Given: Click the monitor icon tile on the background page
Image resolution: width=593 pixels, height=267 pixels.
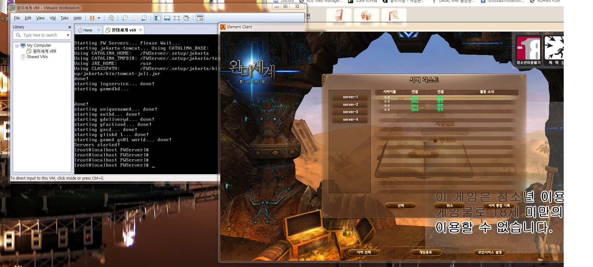Looking at the screenshot, I should 339,16.
